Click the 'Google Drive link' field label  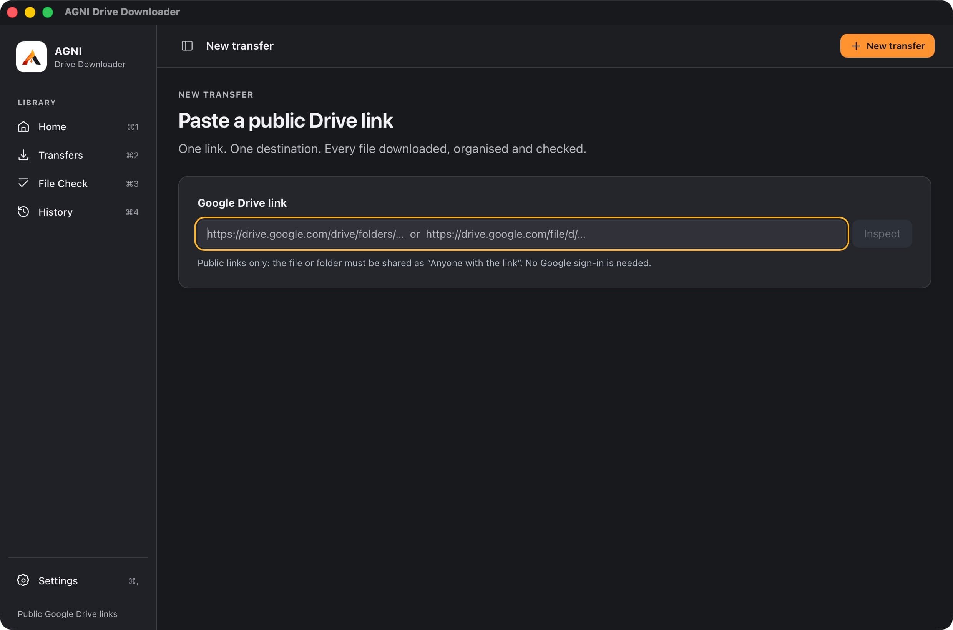pyautogui.click(x=242, y=203)
